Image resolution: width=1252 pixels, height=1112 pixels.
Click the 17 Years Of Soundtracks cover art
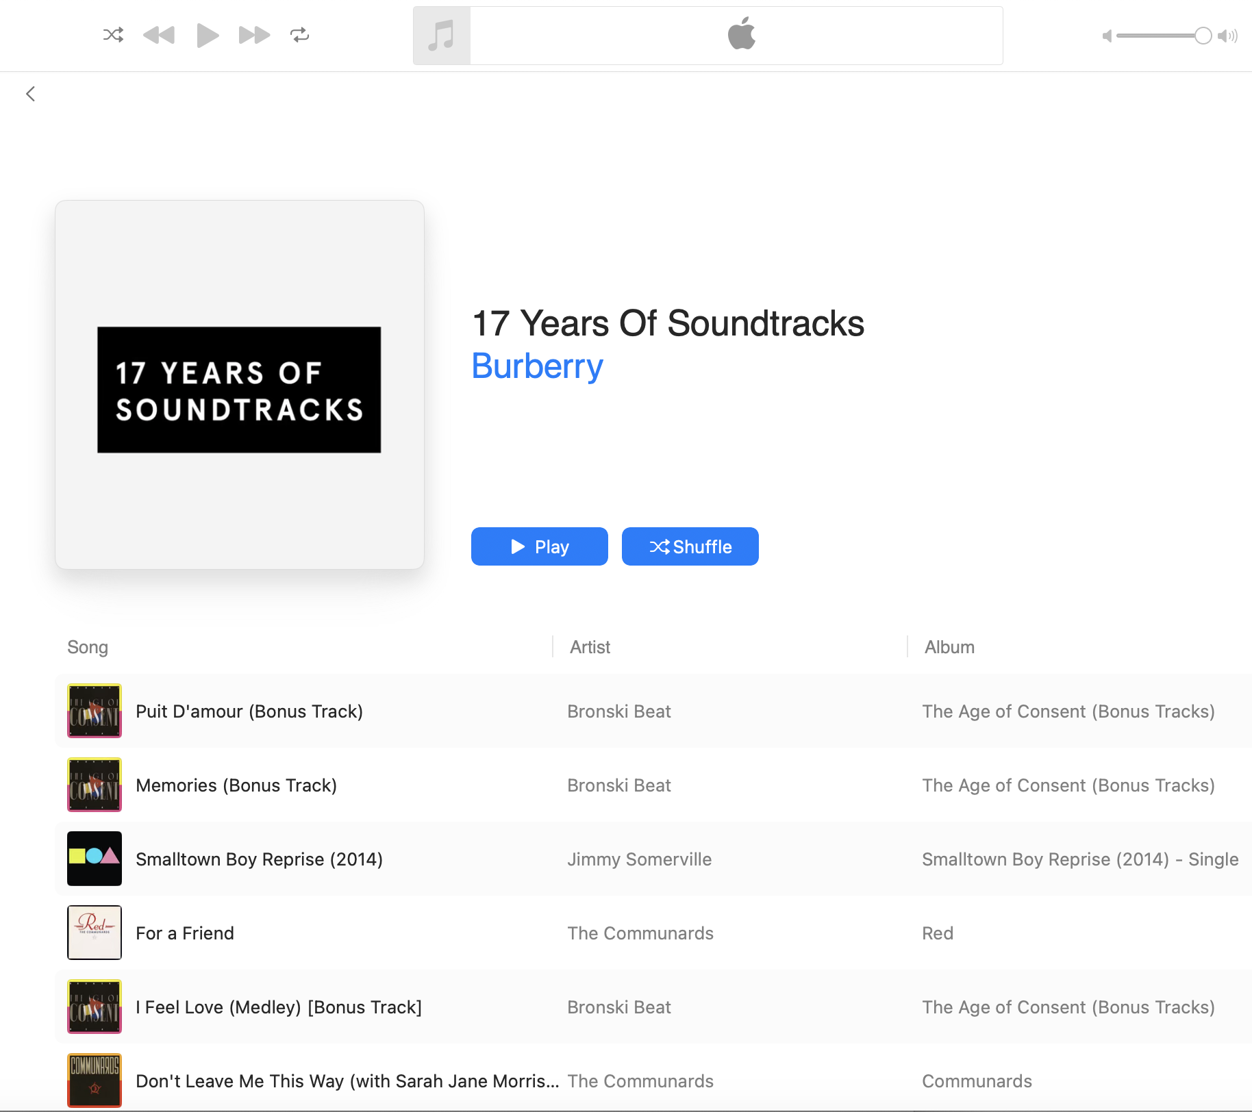pos(239,383)
